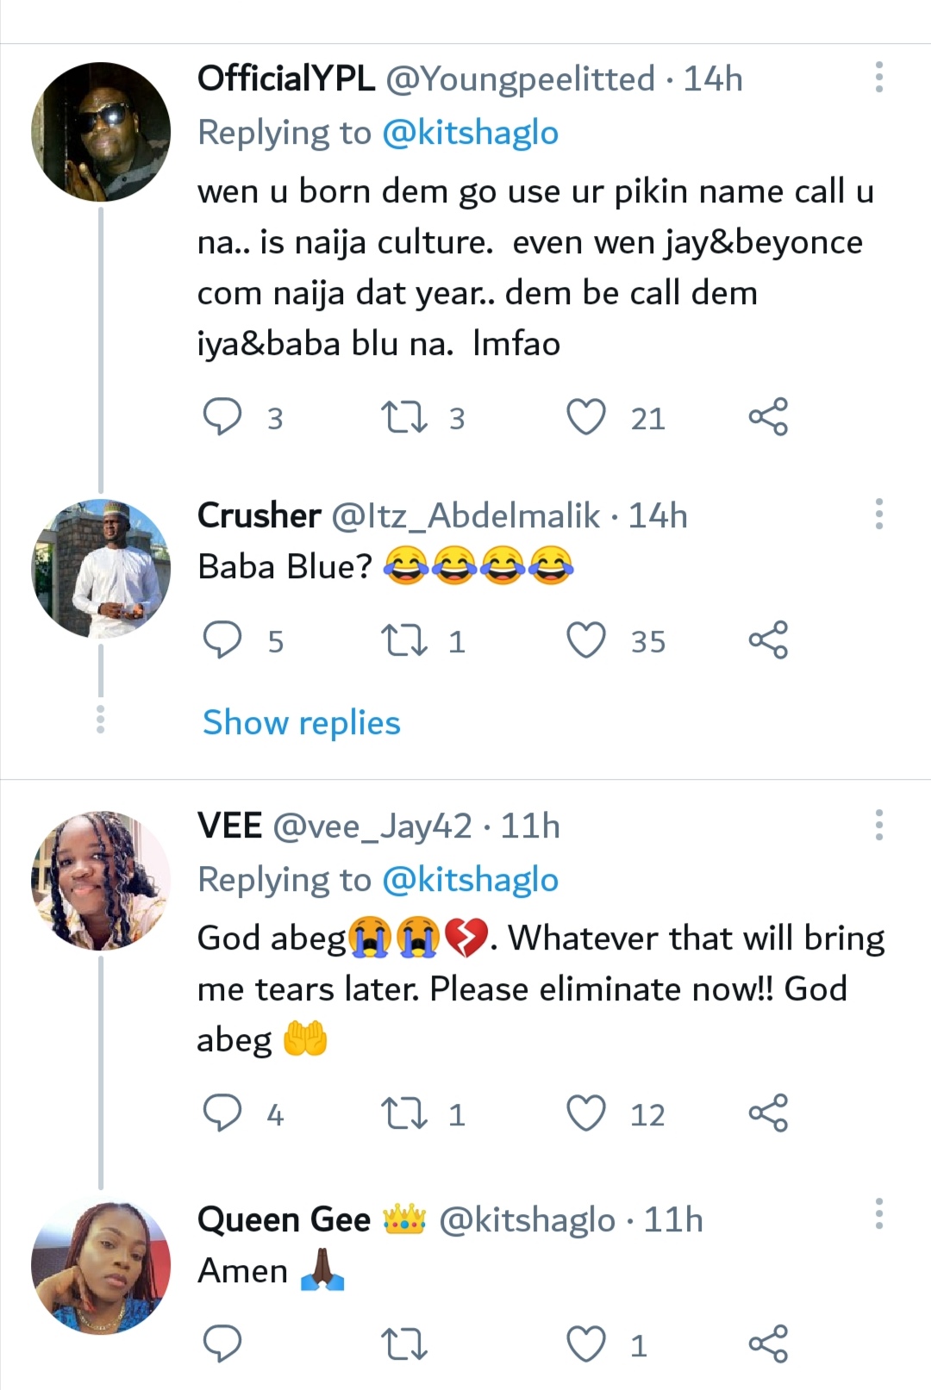This screenshot has width=931, height=1390.
Task: Share OfficialYPL's tweet
Action: (x=767, y=417)
